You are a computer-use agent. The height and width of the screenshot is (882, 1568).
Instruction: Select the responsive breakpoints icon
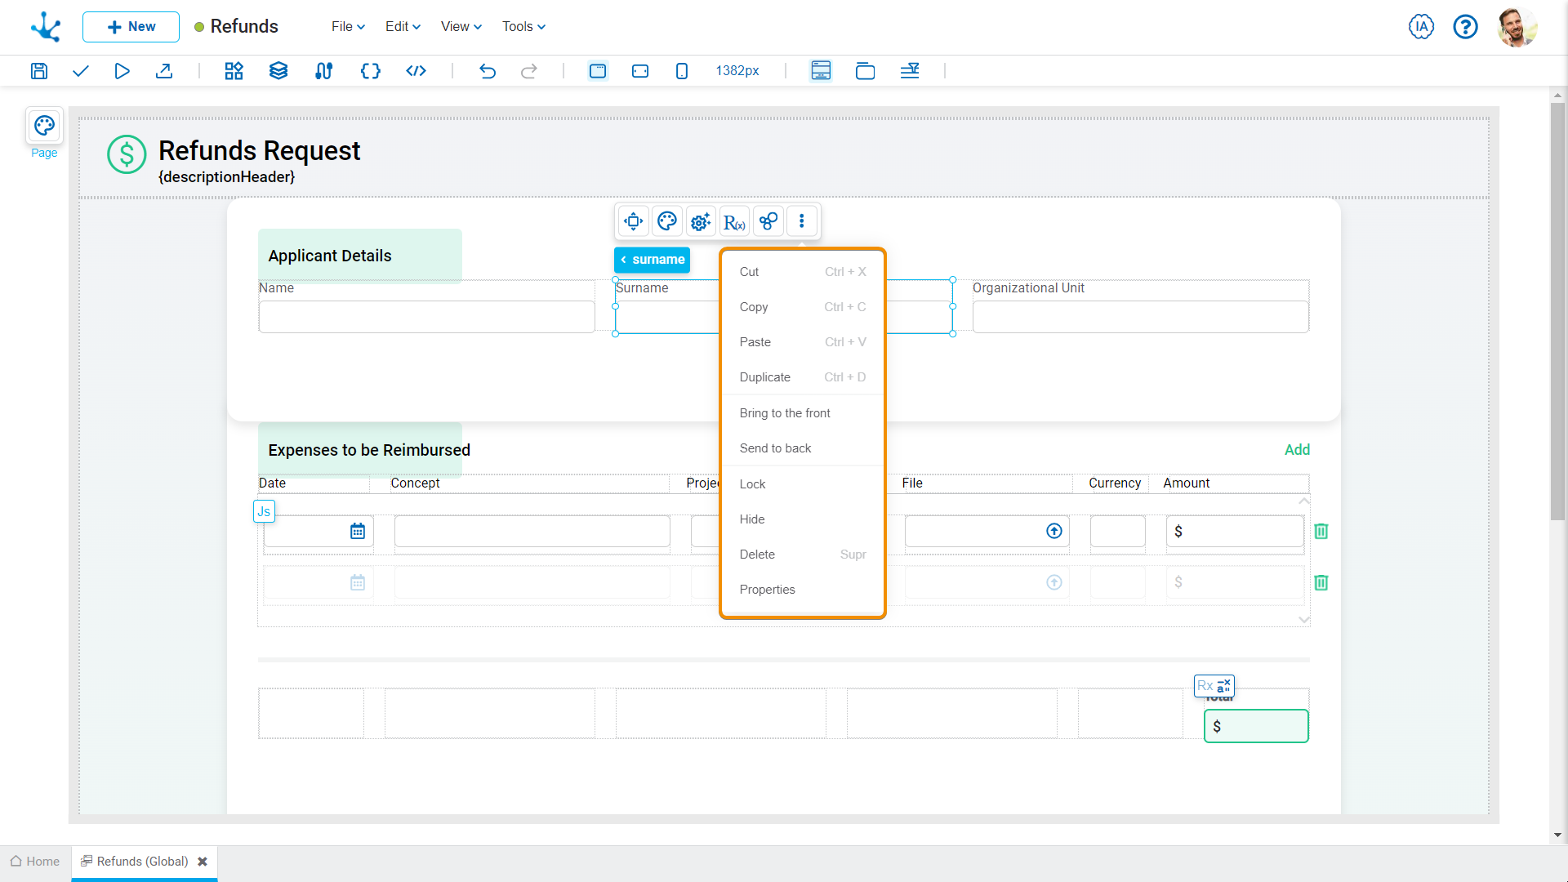pyautogui.click(x=910, y=71)
